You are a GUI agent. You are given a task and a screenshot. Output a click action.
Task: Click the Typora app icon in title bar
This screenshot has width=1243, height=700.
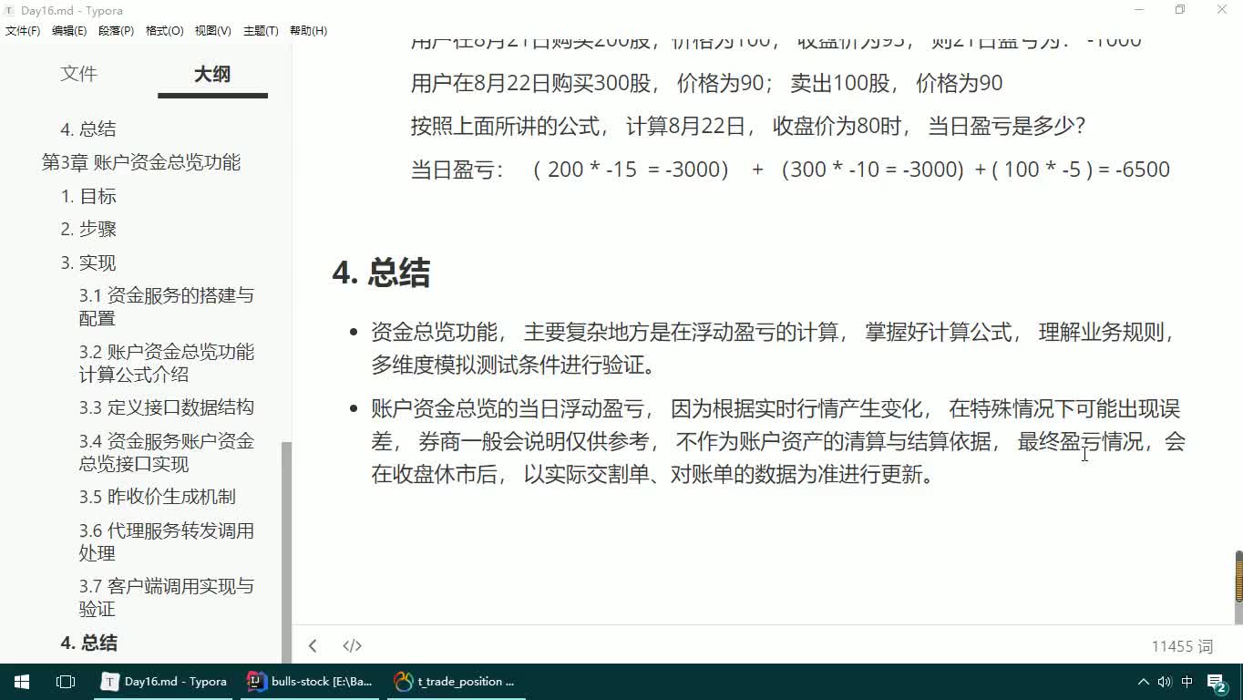(x=9, y=10)
